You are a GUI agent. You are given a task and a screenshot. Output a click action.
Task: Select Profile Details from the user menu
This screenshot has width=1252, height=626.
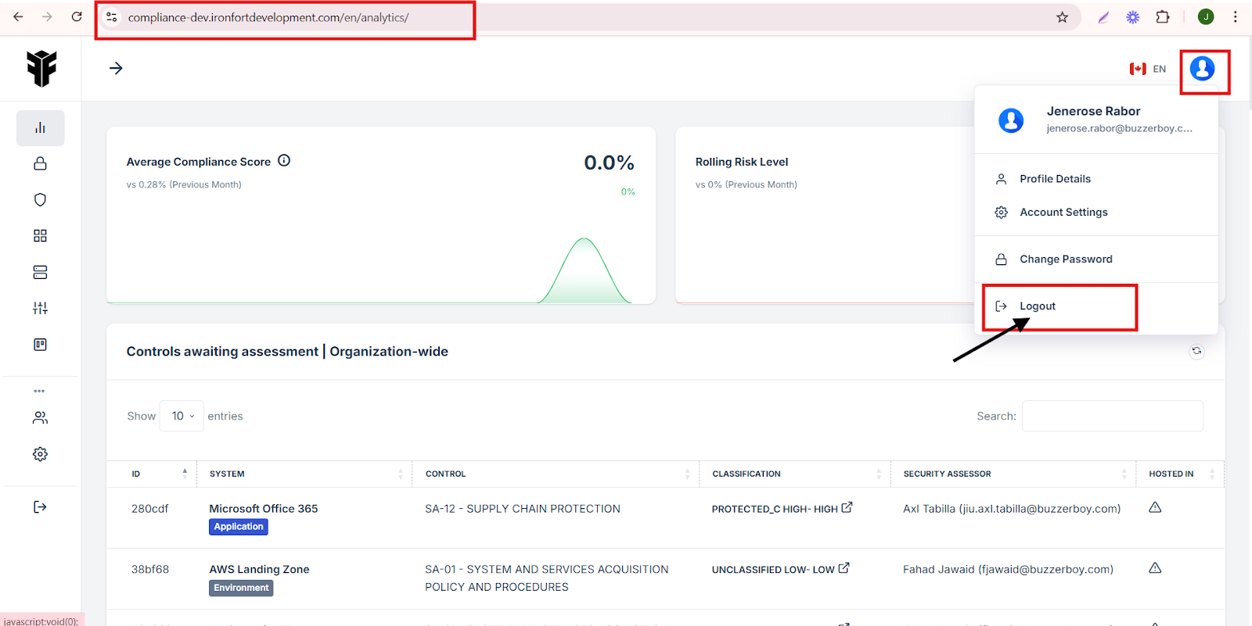[1054, 179]
